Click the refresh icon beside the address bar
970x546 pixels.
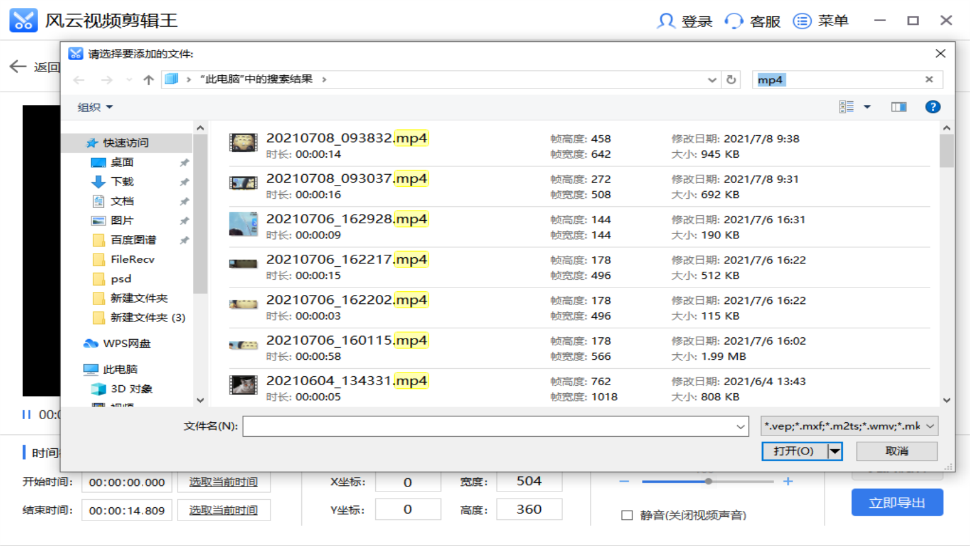pos(731,79)
